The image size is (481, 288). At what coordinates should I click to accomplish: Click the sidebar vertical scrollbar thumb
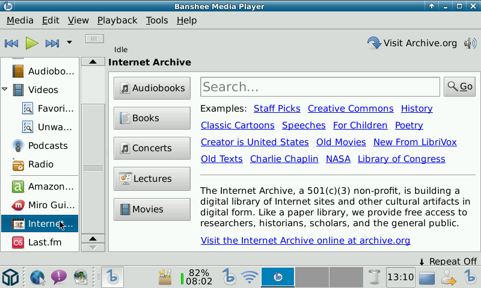[x=93, y=169]
